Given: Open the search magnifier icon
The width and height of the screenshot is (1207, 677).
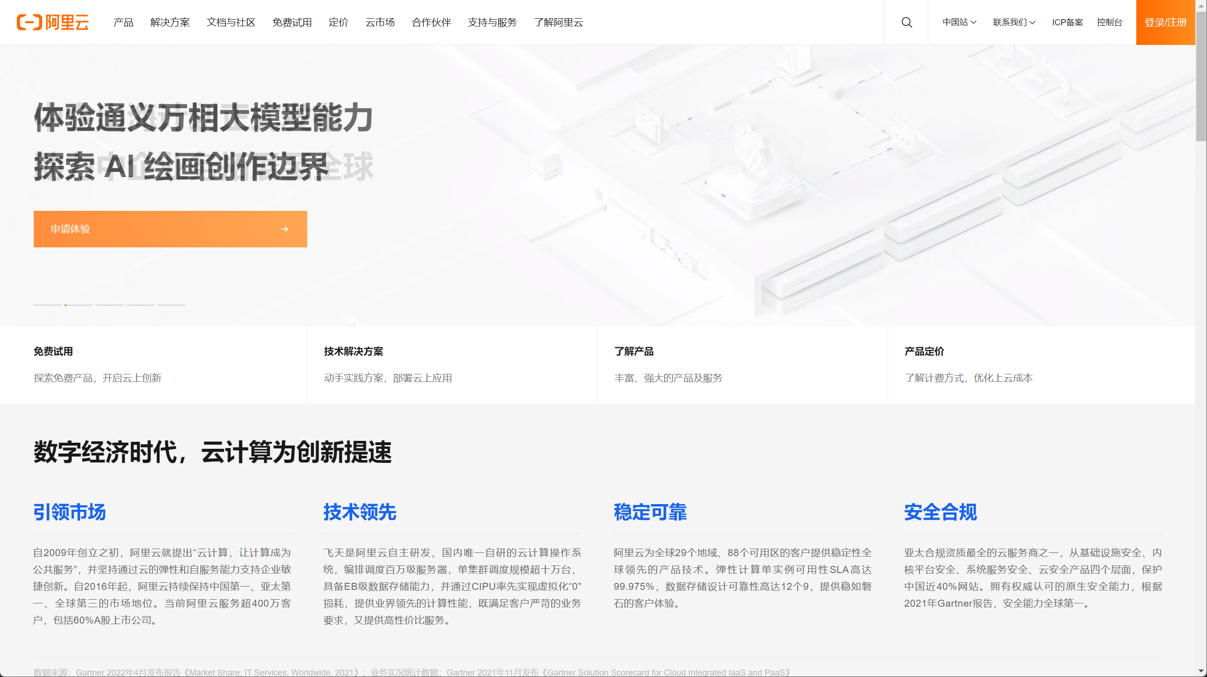Looking at the screenshot, I should point(906,22).
